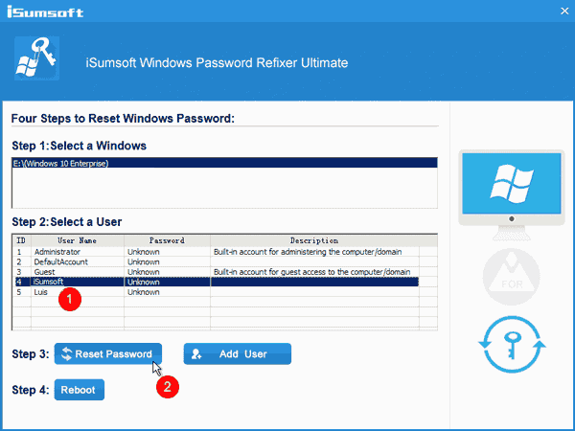Click the iSumsoft title bar logo
This screenshot has height=431, width=575.
click(45, 11)
